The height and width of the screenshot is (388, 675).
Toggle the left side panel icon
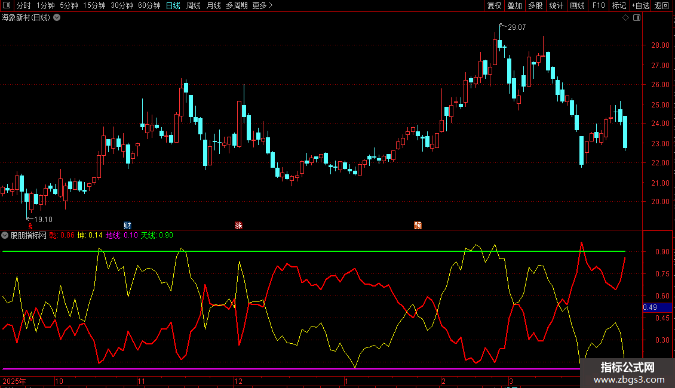click(x=7, y=5)
